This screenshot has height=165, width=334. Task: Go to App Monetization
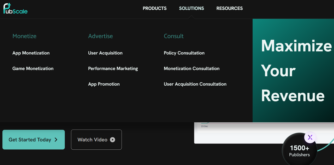click(31, 53)
